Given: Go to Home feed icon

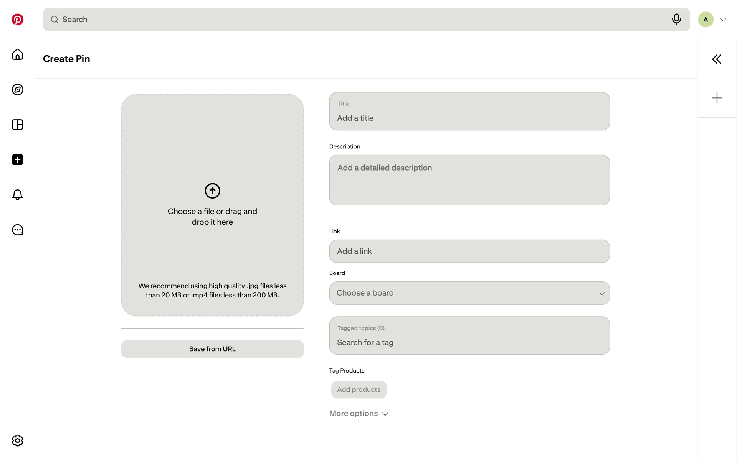Looking at the screenshot, I should pos(17,54).
